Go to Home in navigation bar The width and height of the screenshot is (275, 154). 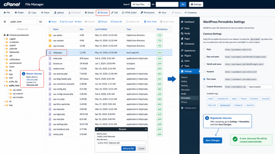point(52,22)
